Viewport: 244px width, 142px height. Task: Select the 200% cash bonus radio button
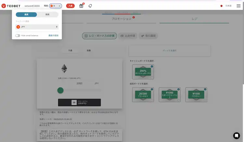pos(152,77)
